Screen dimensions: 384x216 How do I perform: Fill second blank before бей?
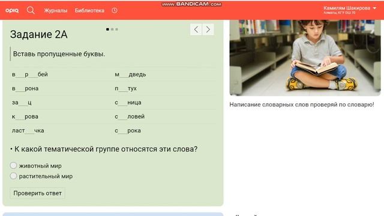tap(33, 74)
